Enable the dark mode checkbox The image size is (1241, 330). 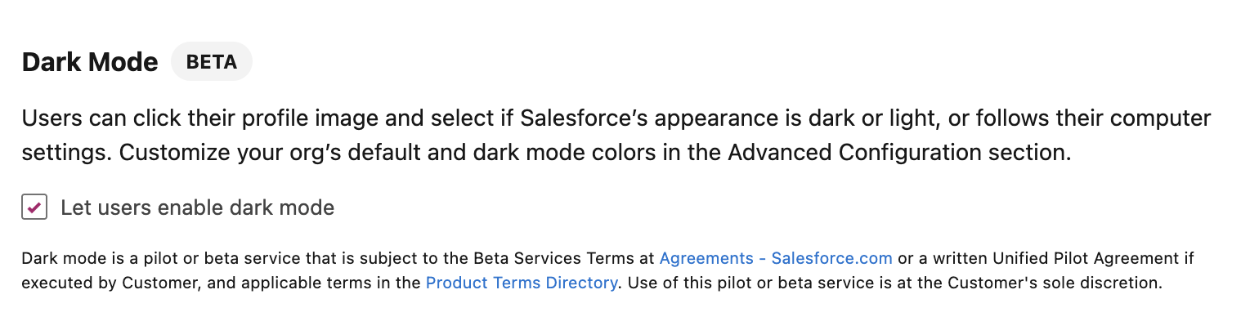[34, 207]
